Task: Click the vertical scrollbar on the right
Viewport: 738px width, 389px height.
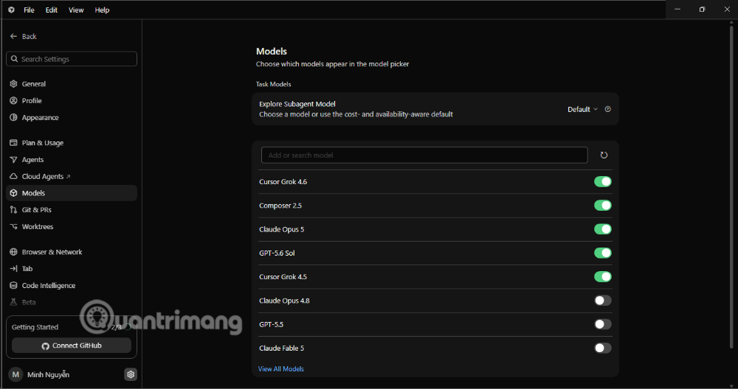Action: (731, 186)
